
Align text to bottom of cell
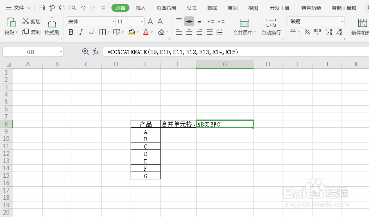click(199, 21)
